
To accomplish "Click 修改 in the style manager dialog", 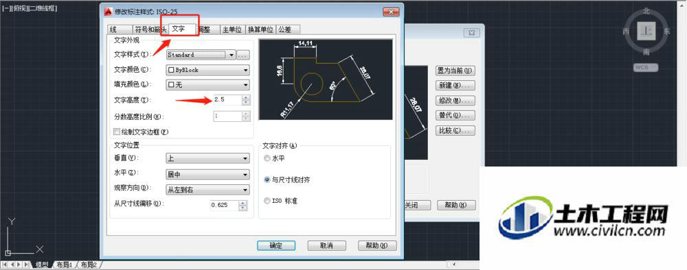I will coord(455,101).
